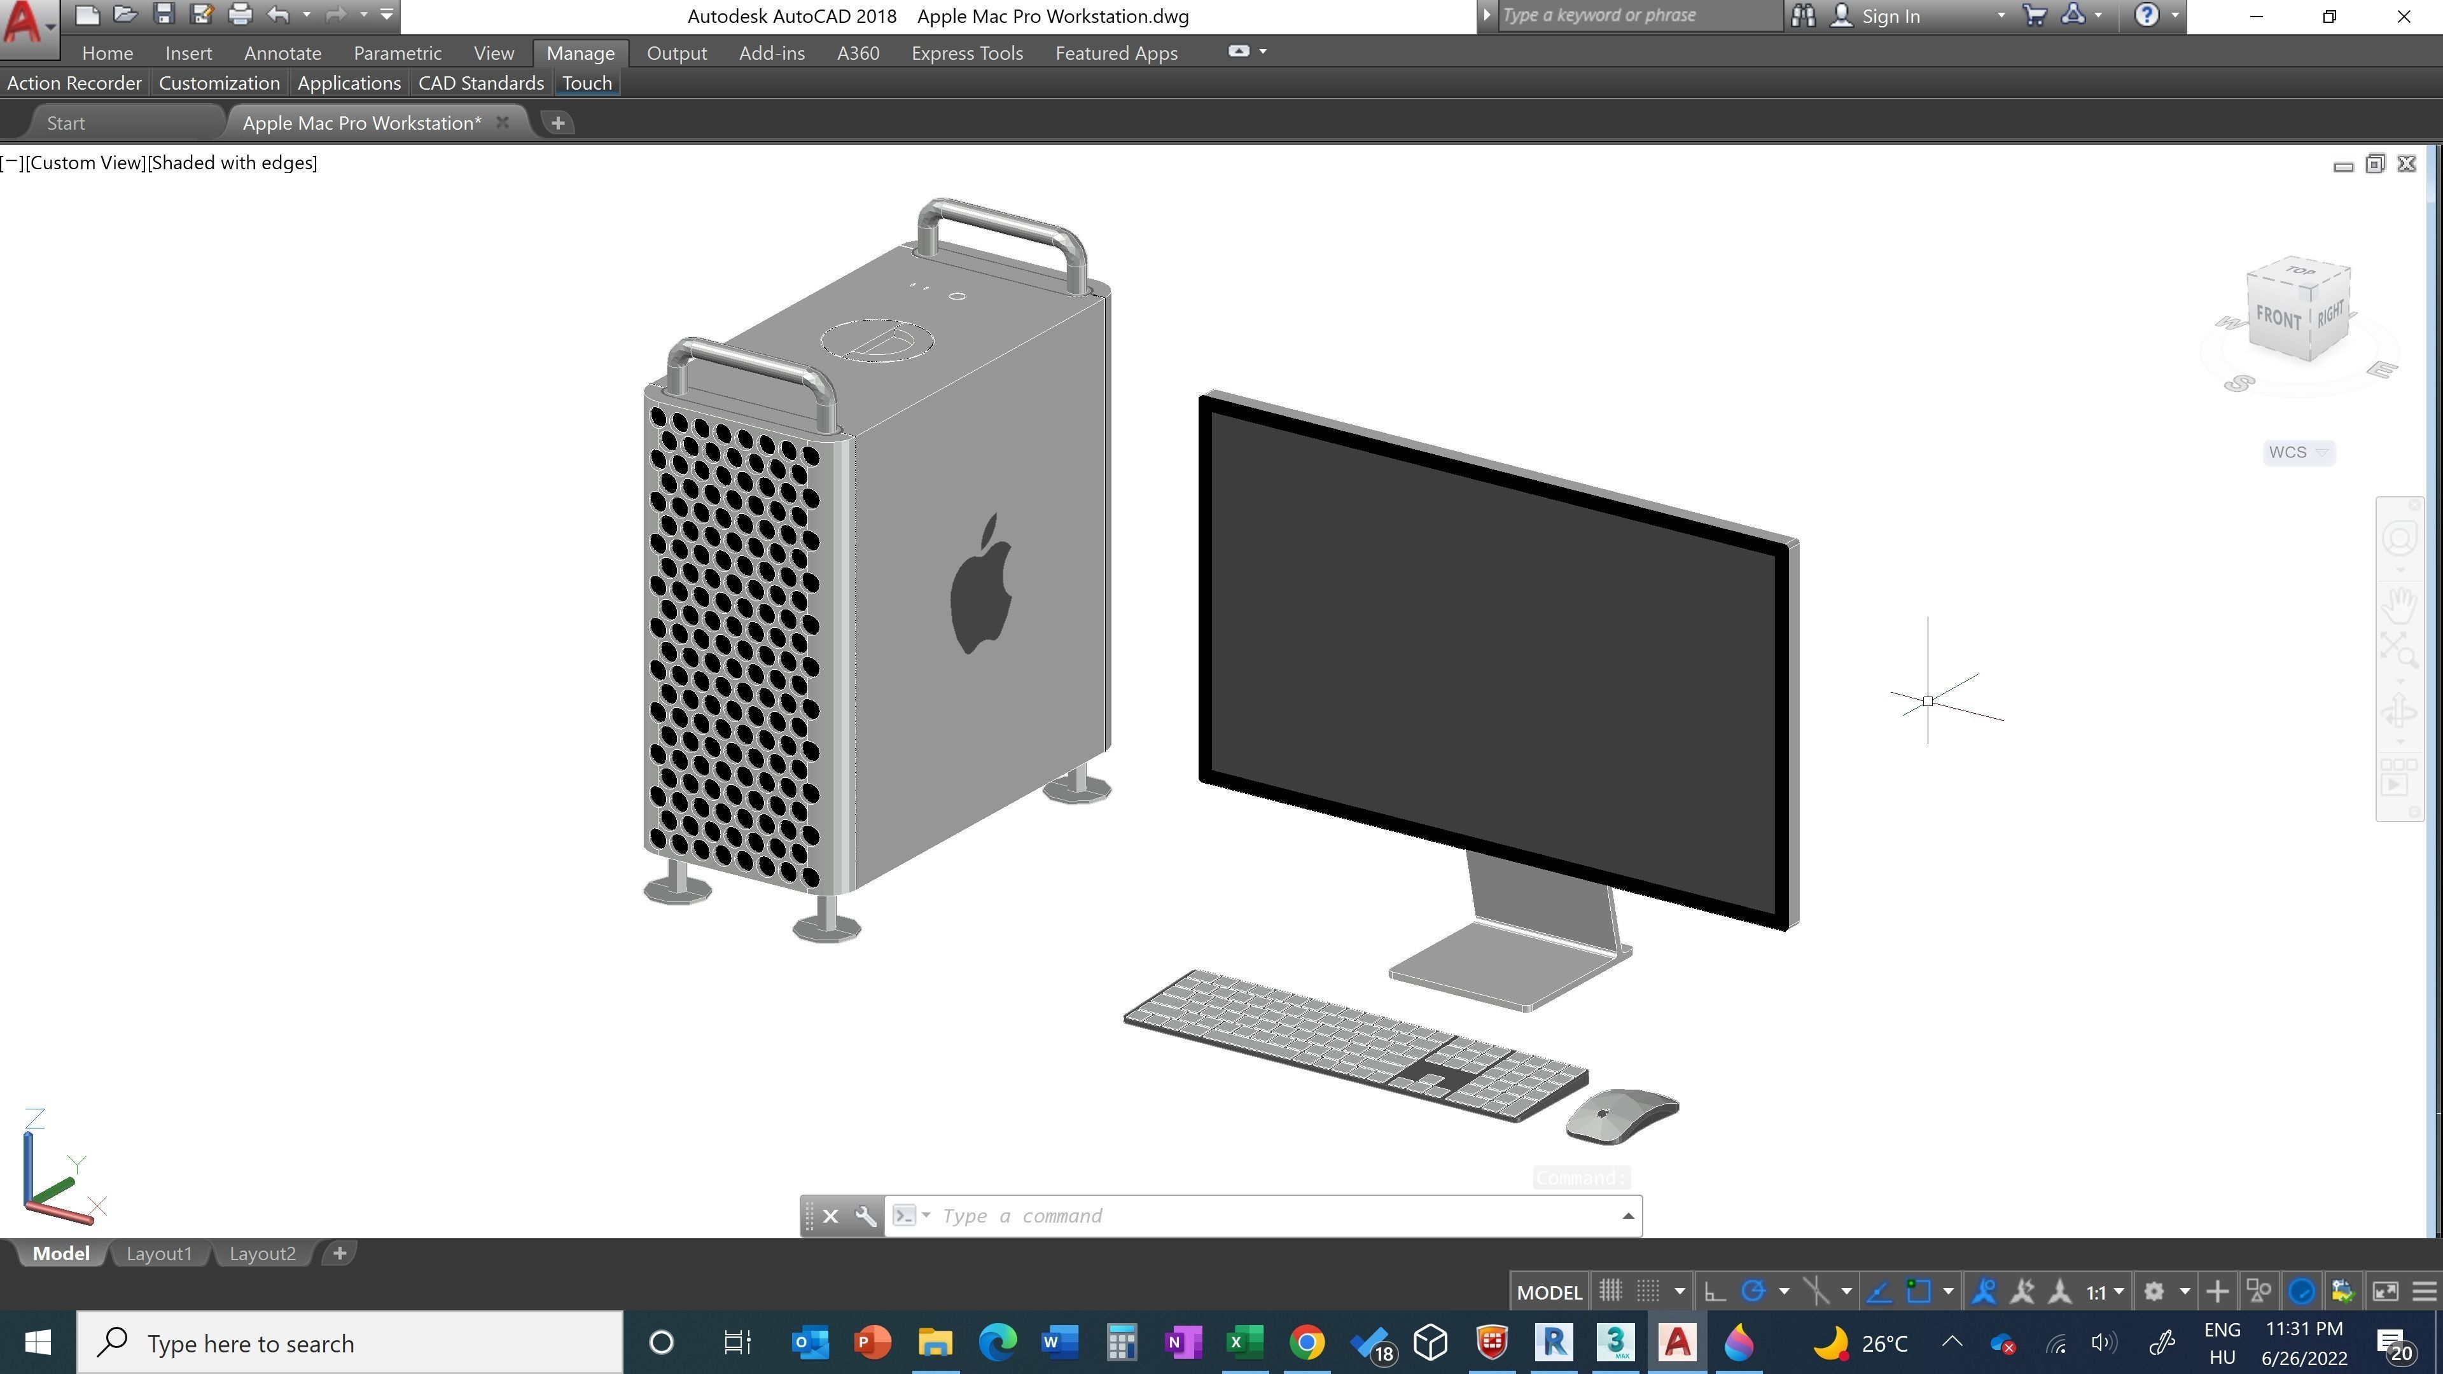2443x1374 pixels.
Task: Toggle 2D Object Snap square icon
Action: [1919, 1291]
